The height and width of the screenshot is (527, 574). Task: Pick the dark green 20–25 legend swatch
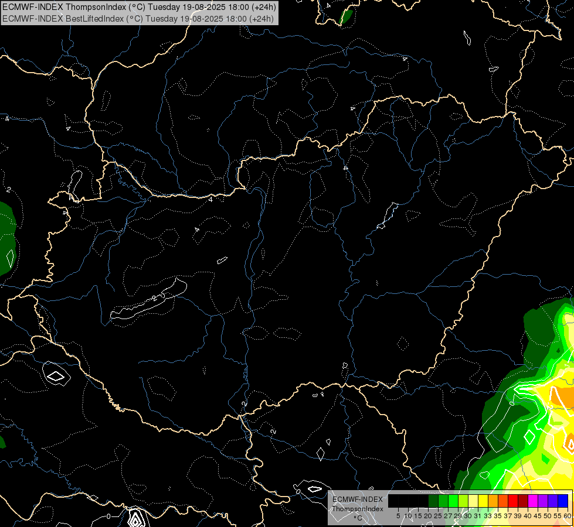(433, 501)
